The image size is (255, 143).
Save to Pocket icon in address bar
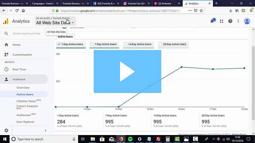(x=196, y=10)
